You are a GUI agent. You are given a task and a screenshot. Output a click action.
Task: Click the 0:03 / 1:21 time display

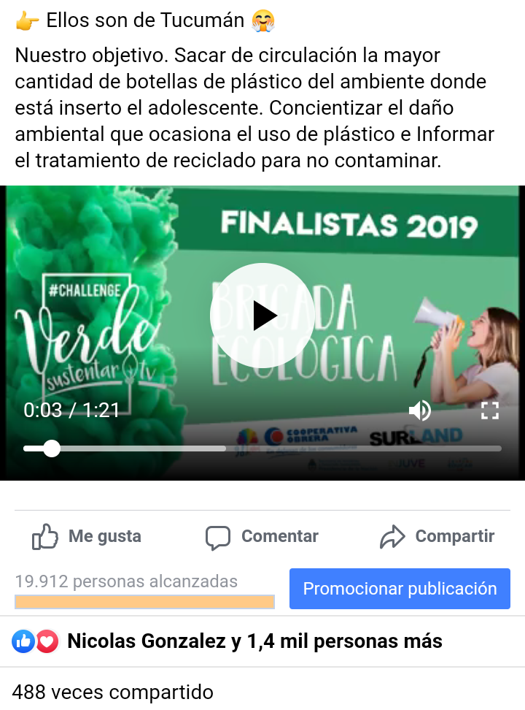tap(71, 411)
